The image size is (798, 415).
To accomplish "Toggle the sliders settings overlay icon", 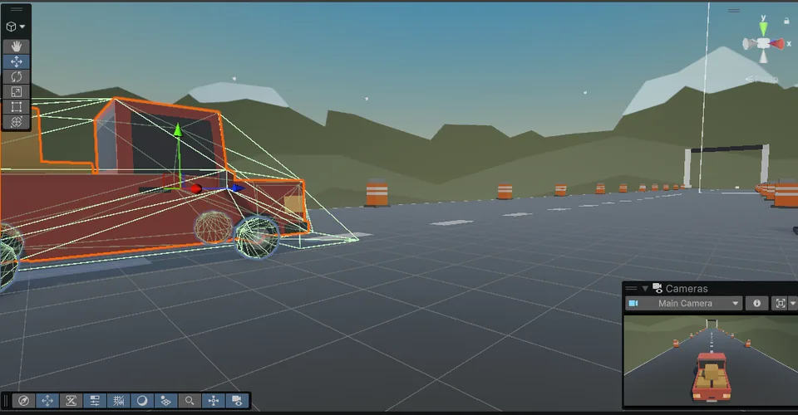I will tap(95, 401).
